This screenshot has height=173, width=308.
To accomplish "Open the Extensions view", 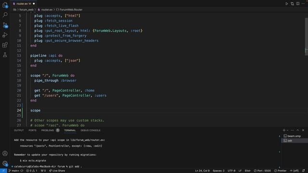I will point(5,45).
